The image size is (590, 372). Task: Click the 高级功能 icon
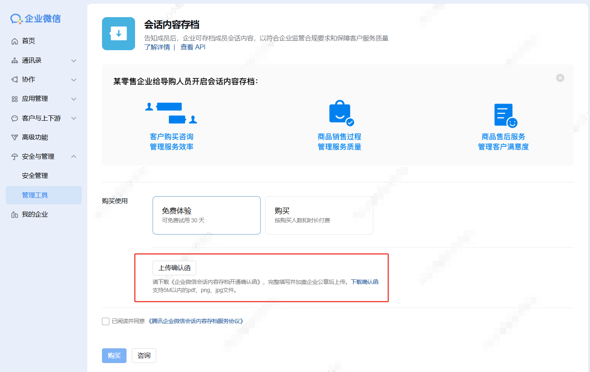click(x=15, y=137)
